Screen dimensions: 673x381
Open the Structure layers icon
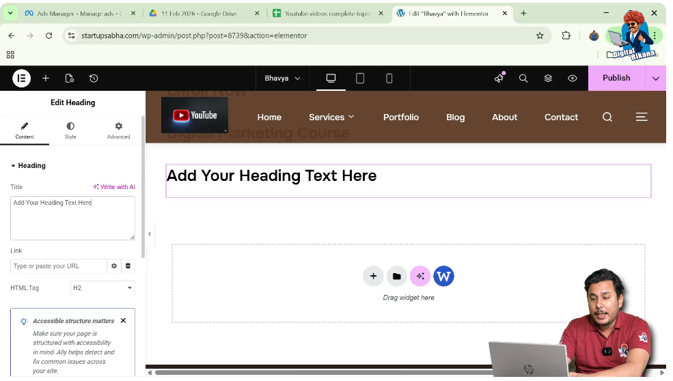coord(548,79)
